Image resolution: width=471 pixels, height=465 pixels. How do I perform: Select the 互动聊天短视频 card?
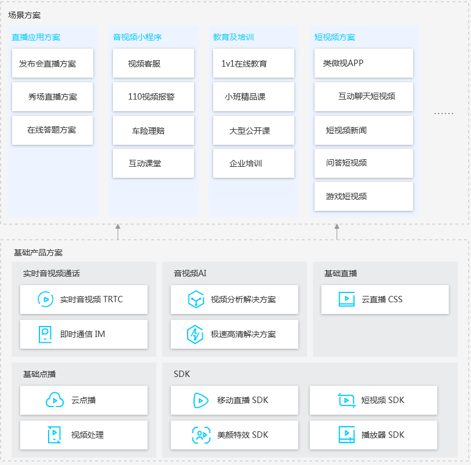[x=364, y=96]
